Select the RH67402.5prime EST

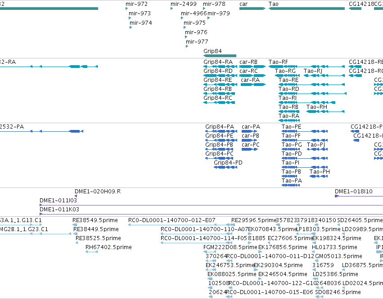click(92, 252)
